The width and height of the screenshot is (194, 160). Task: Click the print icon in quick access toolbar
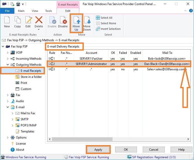[x=18, y=4]
